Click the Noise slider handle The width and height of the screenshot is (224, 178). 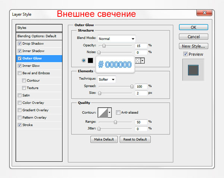pyautogui.click(x=99, y=52)
